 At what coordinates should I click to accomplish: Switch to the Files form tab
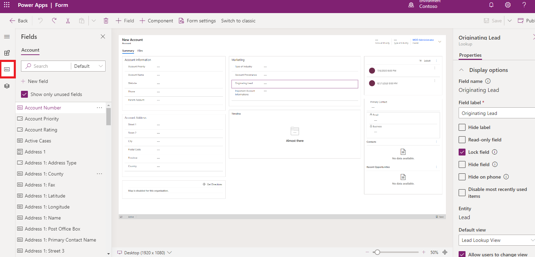(140, 51)
